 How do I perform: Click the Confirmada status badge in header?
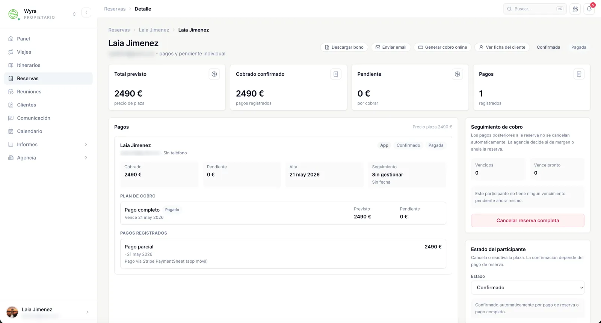coord(548,47)
